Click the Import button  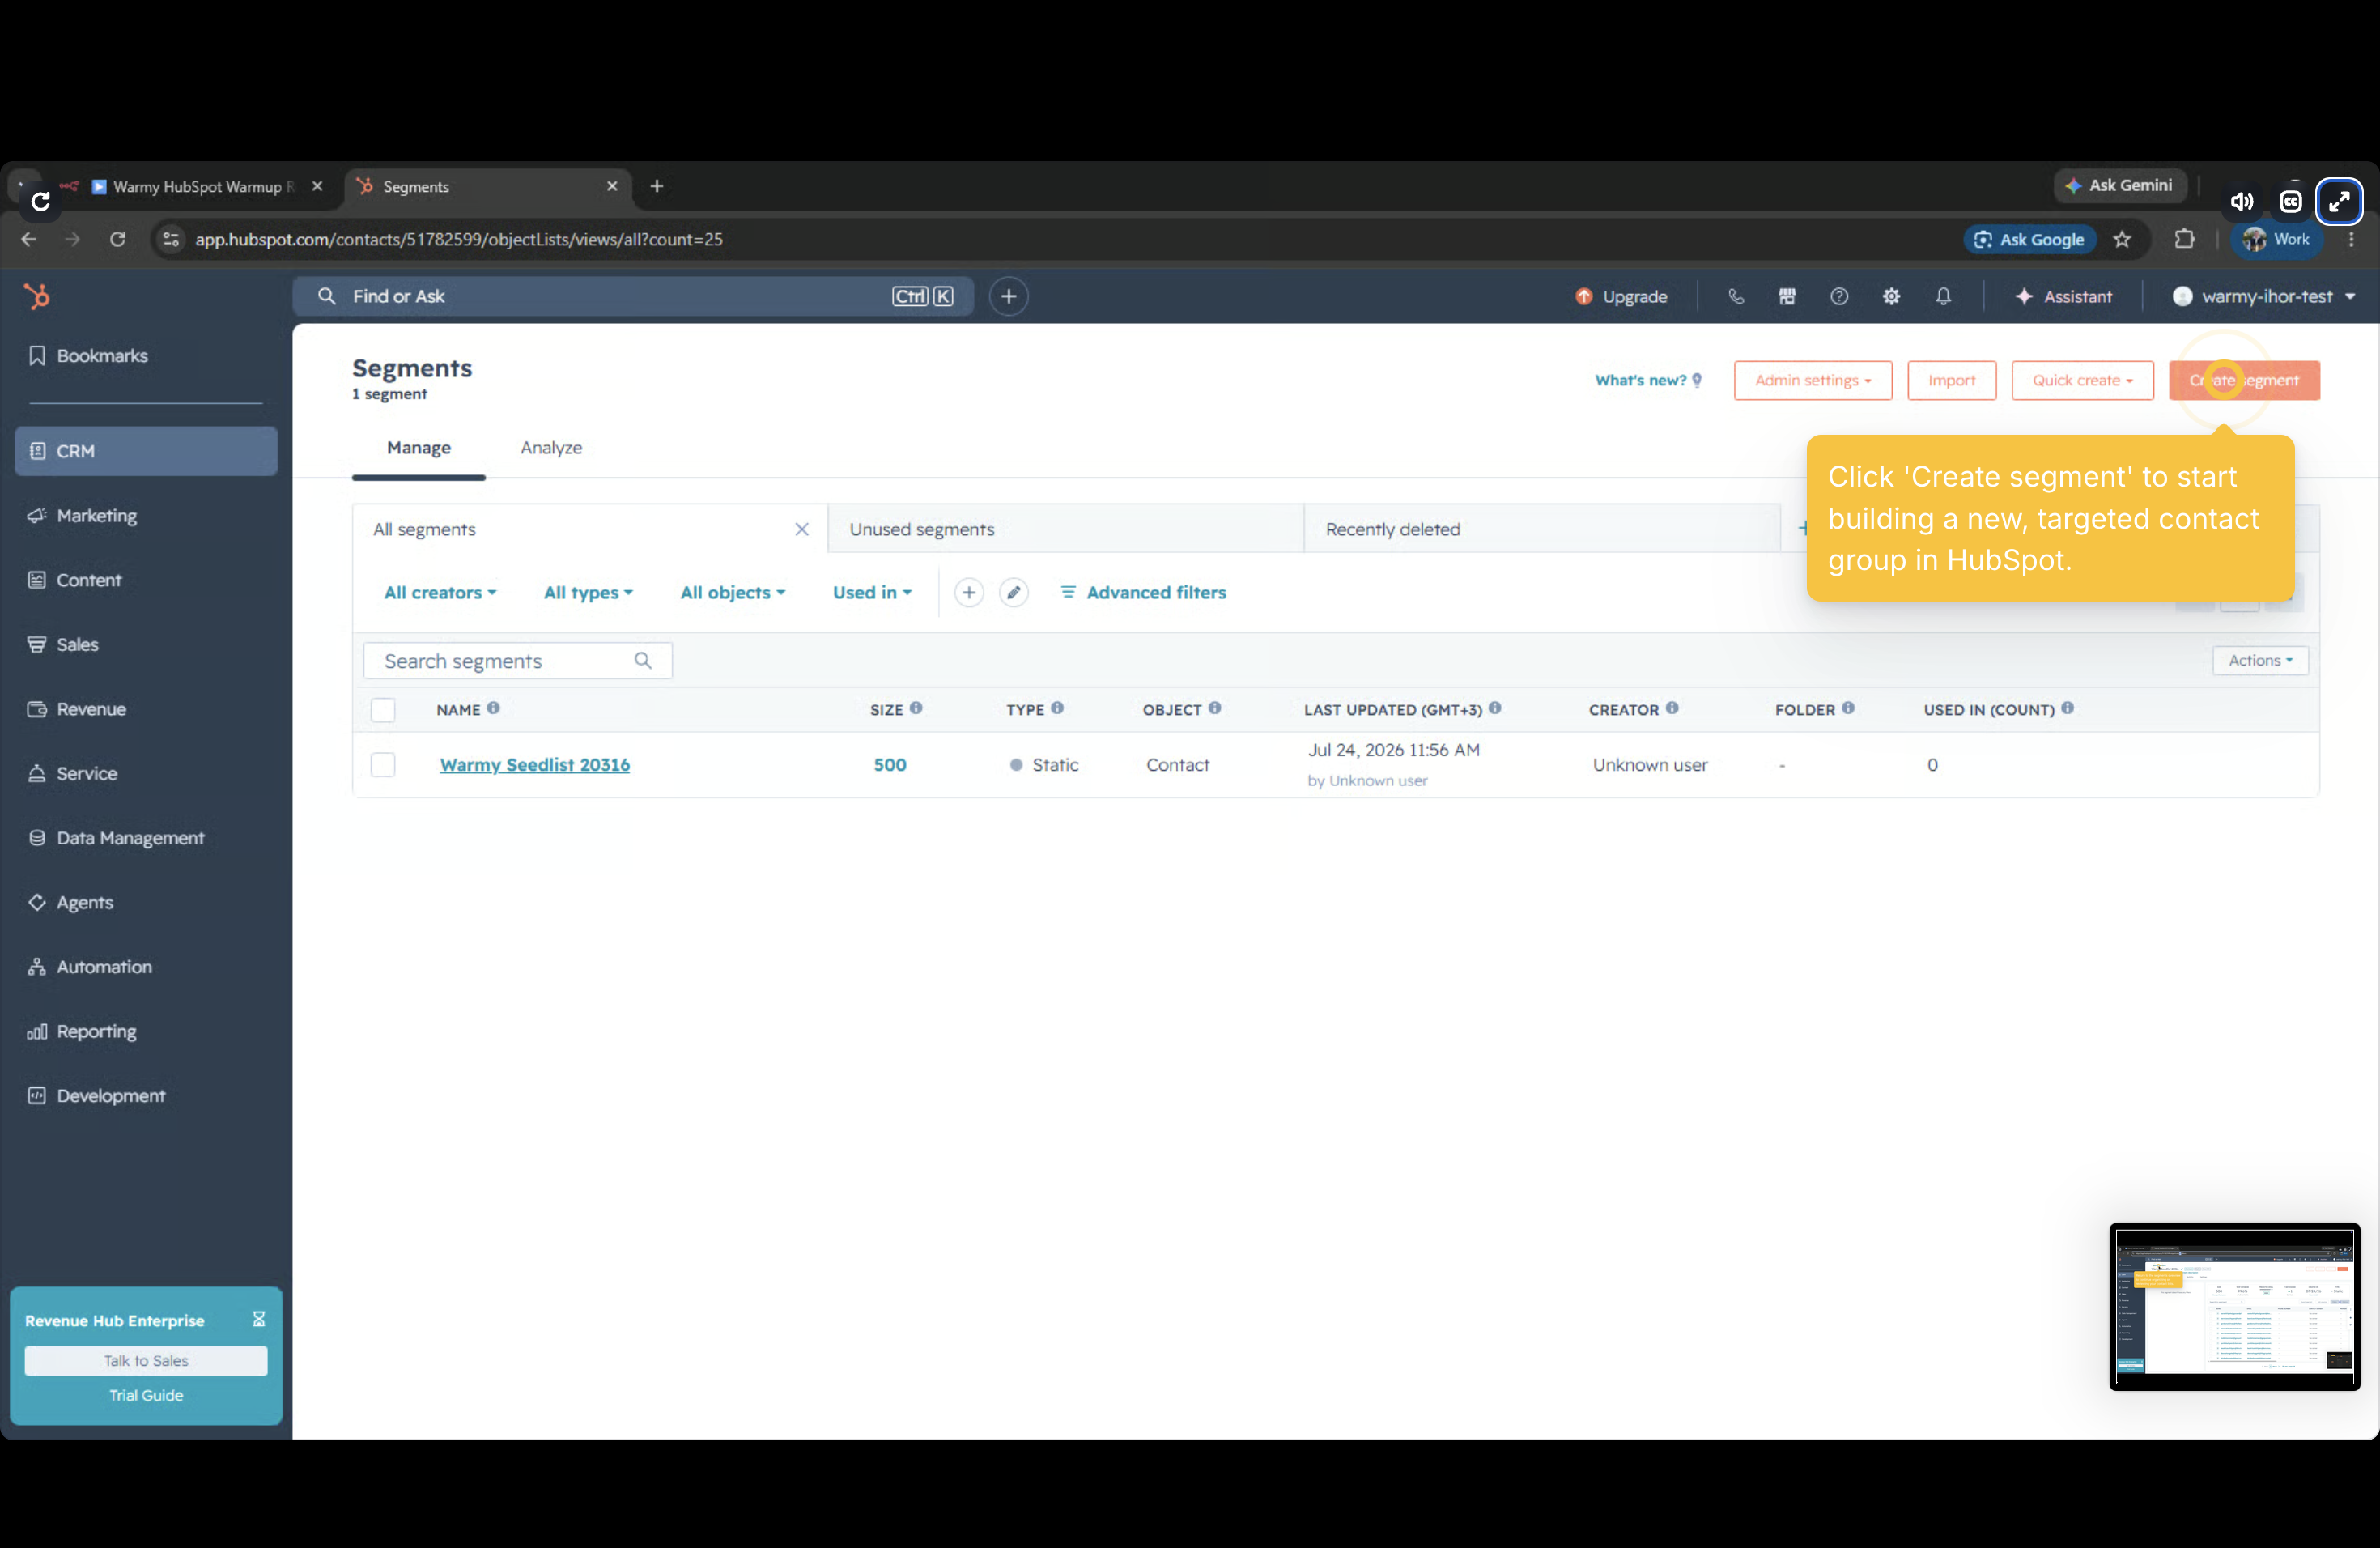[1951, 380]
